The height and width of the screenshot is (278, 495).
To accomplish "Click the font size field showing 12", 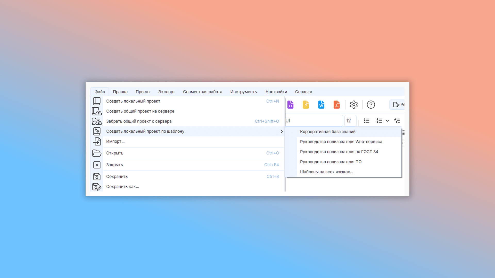I will click(350, 121).
